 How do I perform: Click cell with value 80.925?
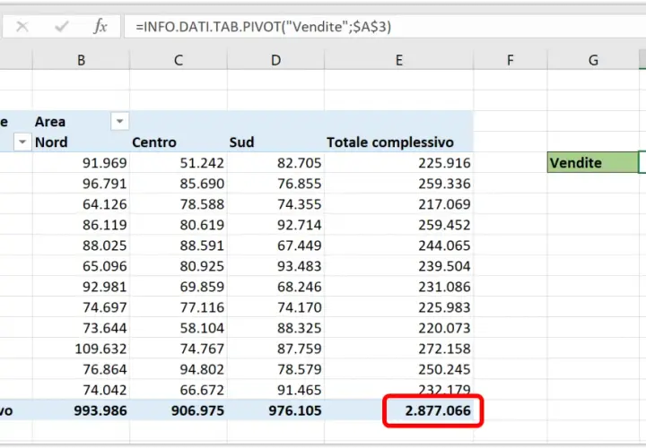(x=179, y=266)
